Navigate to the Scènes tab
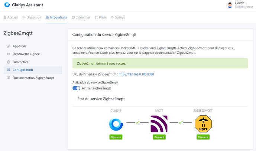The height and width of the screenshot is (151, 256). point(118,17)
